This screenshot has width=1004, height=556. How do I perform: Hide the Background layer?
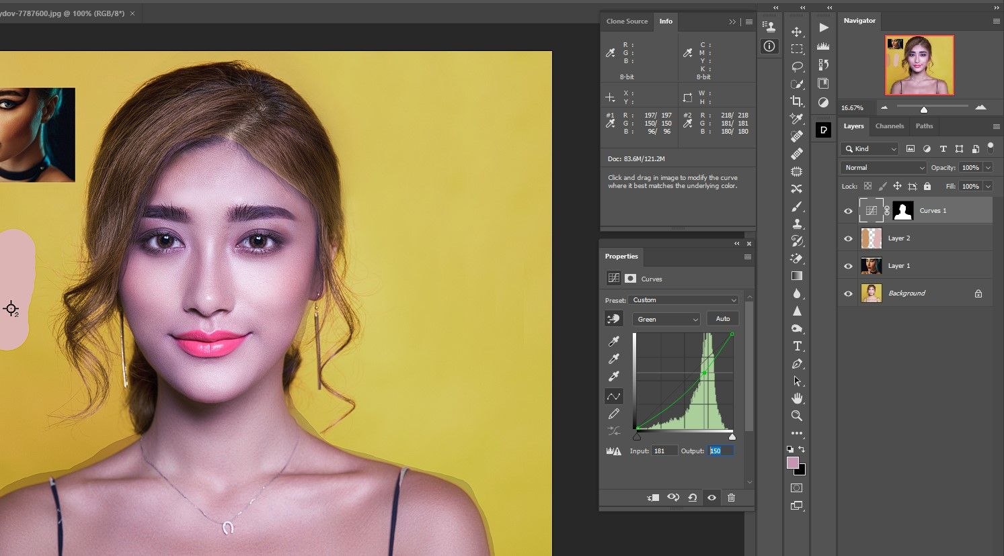848,293
